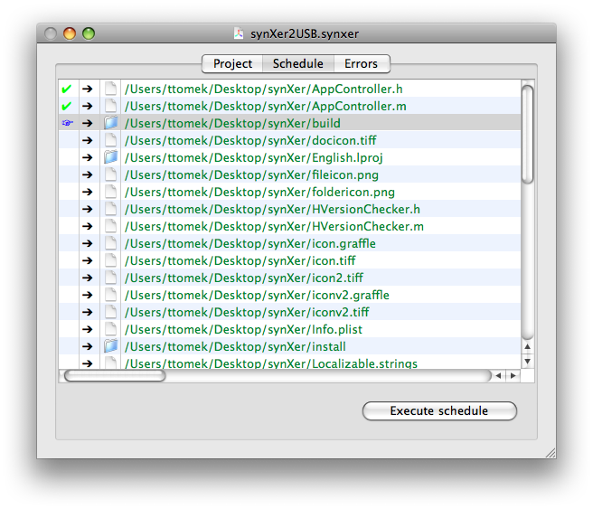Select the foldericon.png path entry

coord(259,192)
